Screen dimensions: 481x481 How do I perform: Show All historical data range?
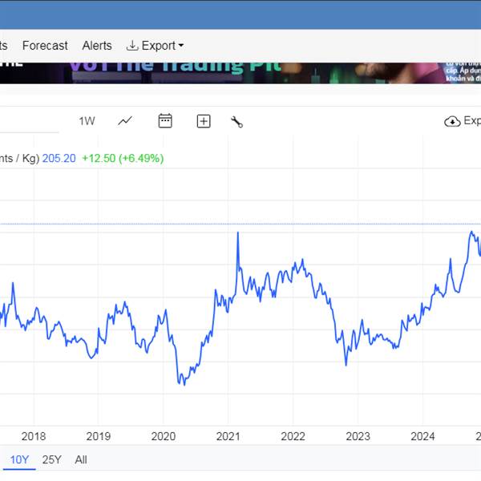pyautogui.click(x=81, y=459)
